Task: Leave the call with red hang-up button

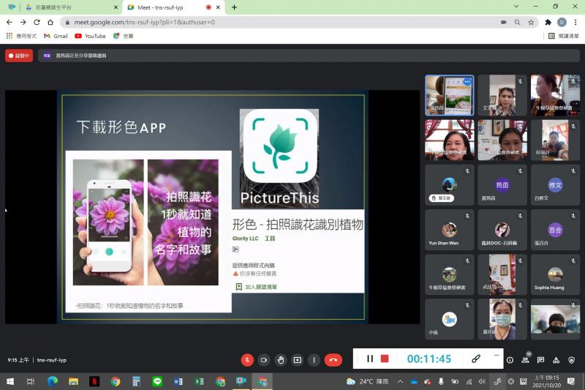Action: coord(333,360)
